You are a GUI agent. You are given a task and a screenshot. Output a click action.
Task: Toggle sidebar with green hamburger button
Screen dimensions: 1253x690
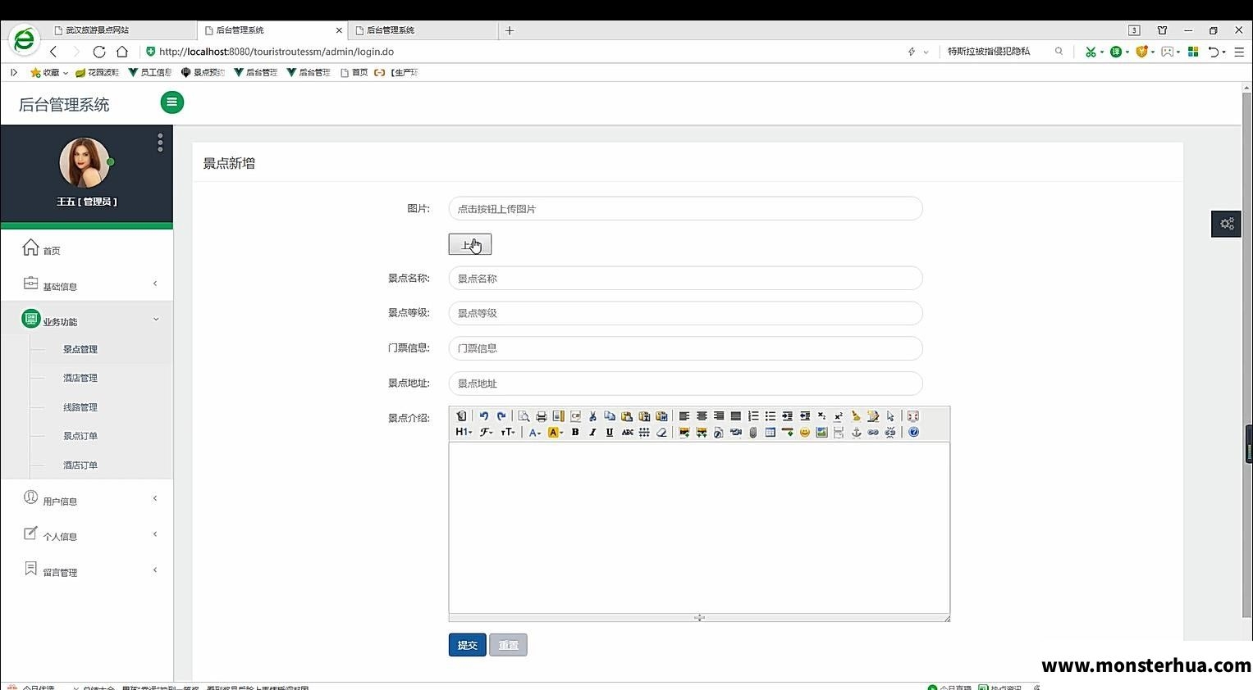coord(171,102)
